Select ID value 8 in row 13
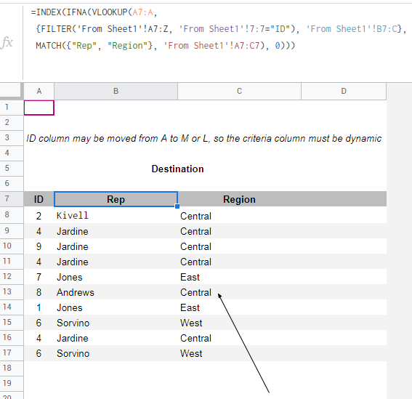Screen dimensions: 412x399 point(39,292)
